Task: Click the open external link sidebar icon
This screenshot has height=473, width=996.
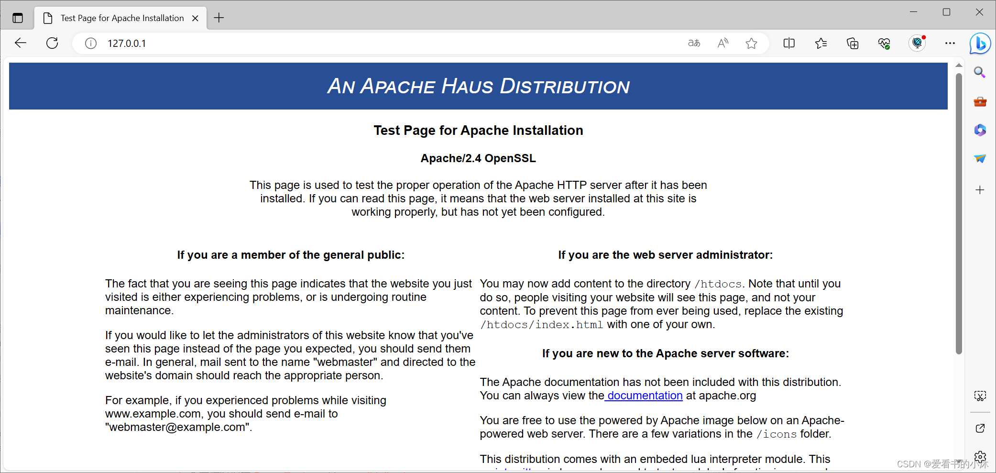Action: click(980, 428)
